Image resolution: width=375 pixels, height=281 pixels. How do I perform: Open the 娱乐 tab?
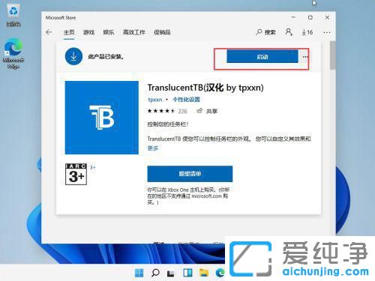pyautogui.click(x=109, y=32)
